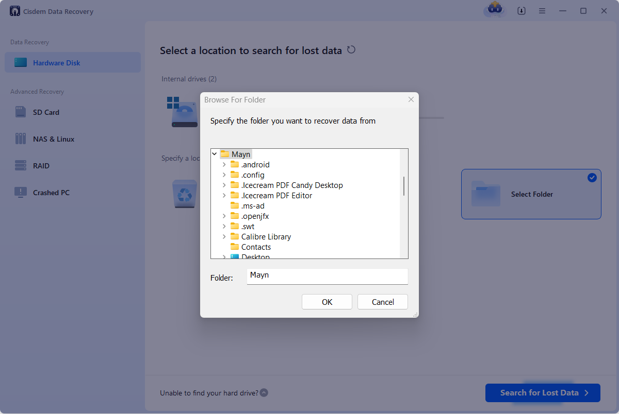Click the Mayn folder icon
Screen dimensions: 619x414
coord(224,154)
